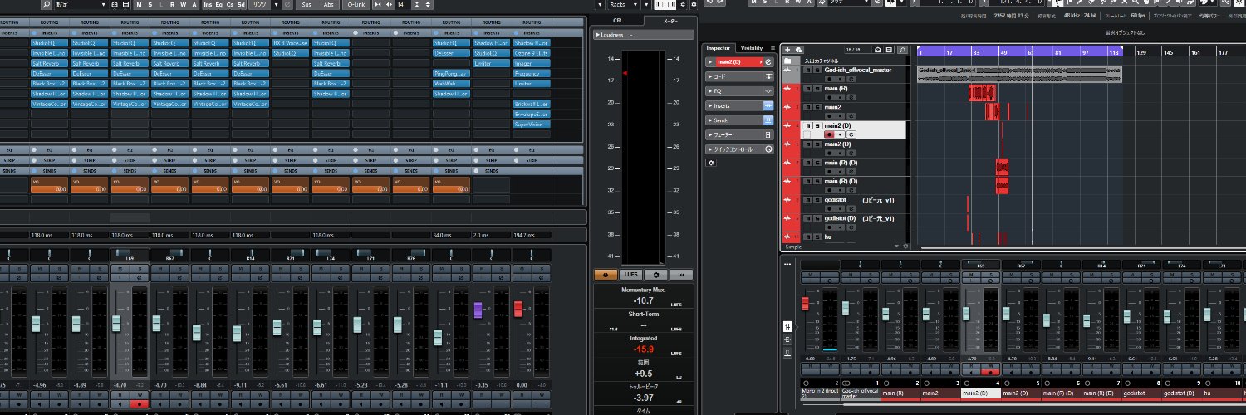The image size is (1246, 415).
Task: Activate the Q-Link button
Action: click(356, 5)
